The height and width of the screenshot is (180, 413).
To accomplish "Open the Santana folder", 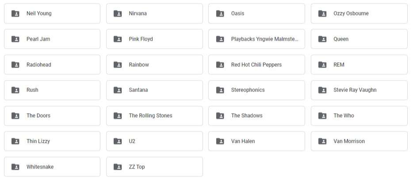I will click(155, 90).
